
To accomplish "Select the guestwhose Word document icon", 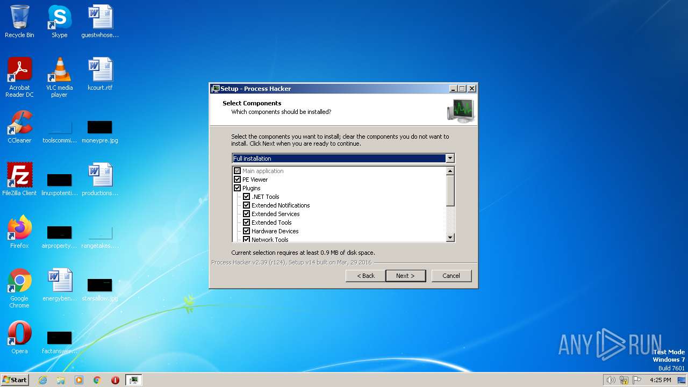I will (x=100, y=21).
